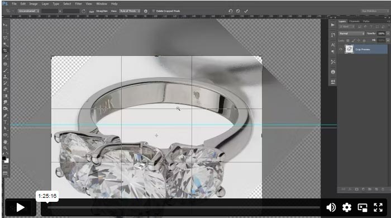The width and height of the screenshot is (391, 218).
Task: Open the Info panel icon
Action: tap(333, 72)
